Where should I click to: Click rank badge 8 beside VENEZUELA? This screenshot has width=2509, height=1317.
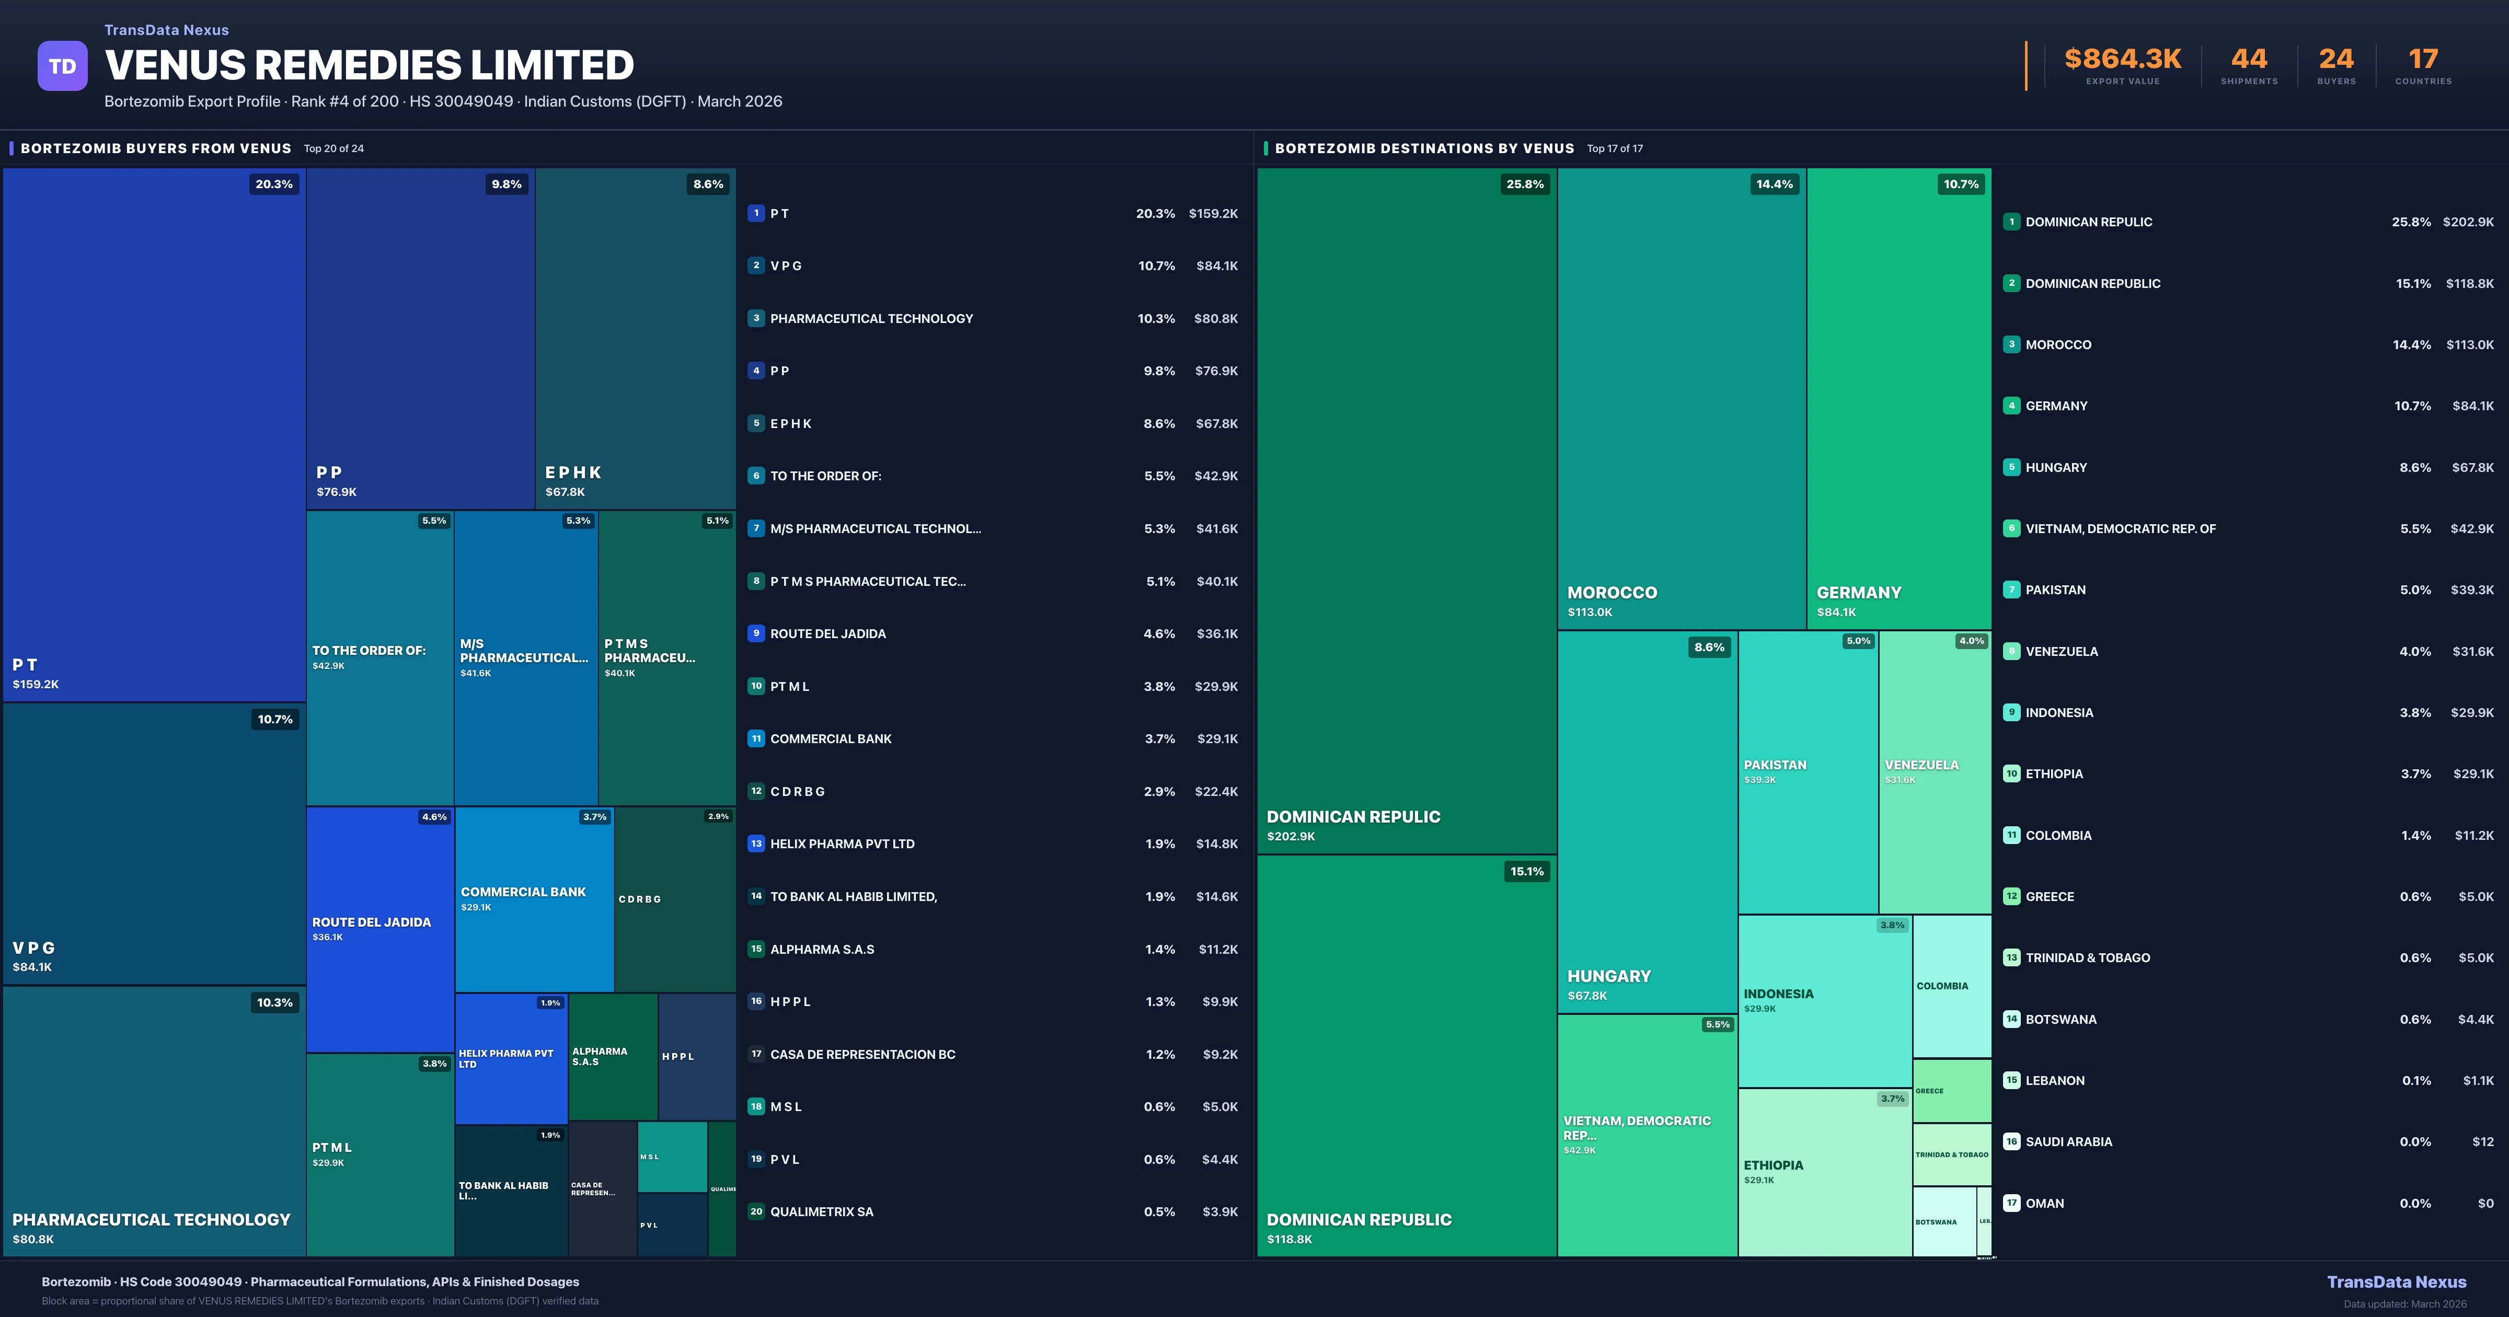click(2011, 652)
